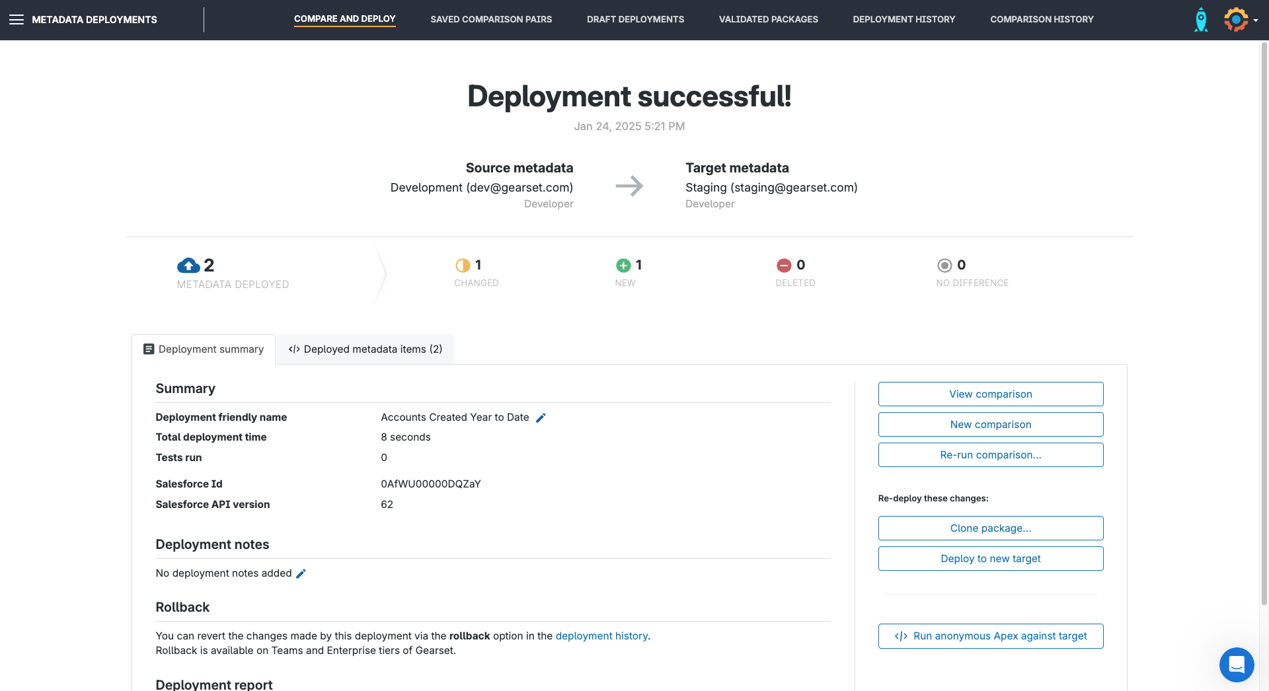
Task: Follow the deployment history link
Action: (x=601, y=636)
